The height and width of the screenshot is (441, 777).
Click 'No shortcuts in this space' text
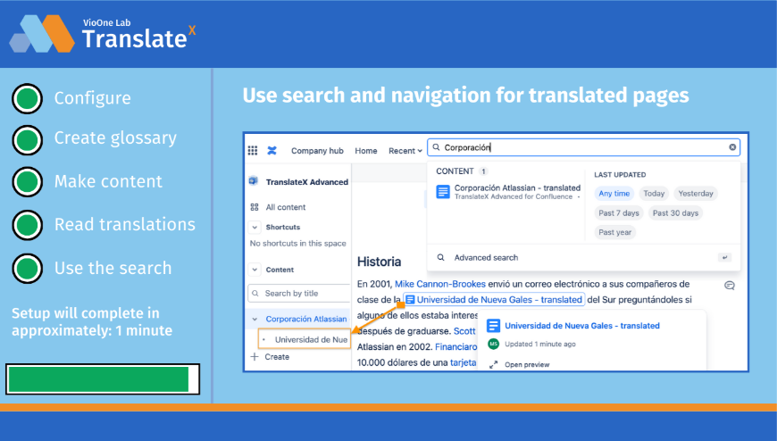point(297,244)
